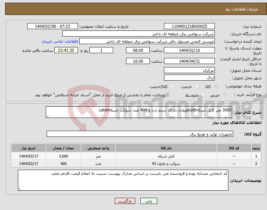Click the اطلاعات کالاهای مورد نیاز heading
This screenshot has width=267, height=210.
point(237,123)
